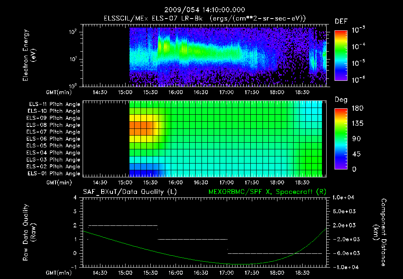Click the Component Distance (km) axis label
Image resolution: width=403 pixels, height=279 pixels.
(x=380, y=232)
